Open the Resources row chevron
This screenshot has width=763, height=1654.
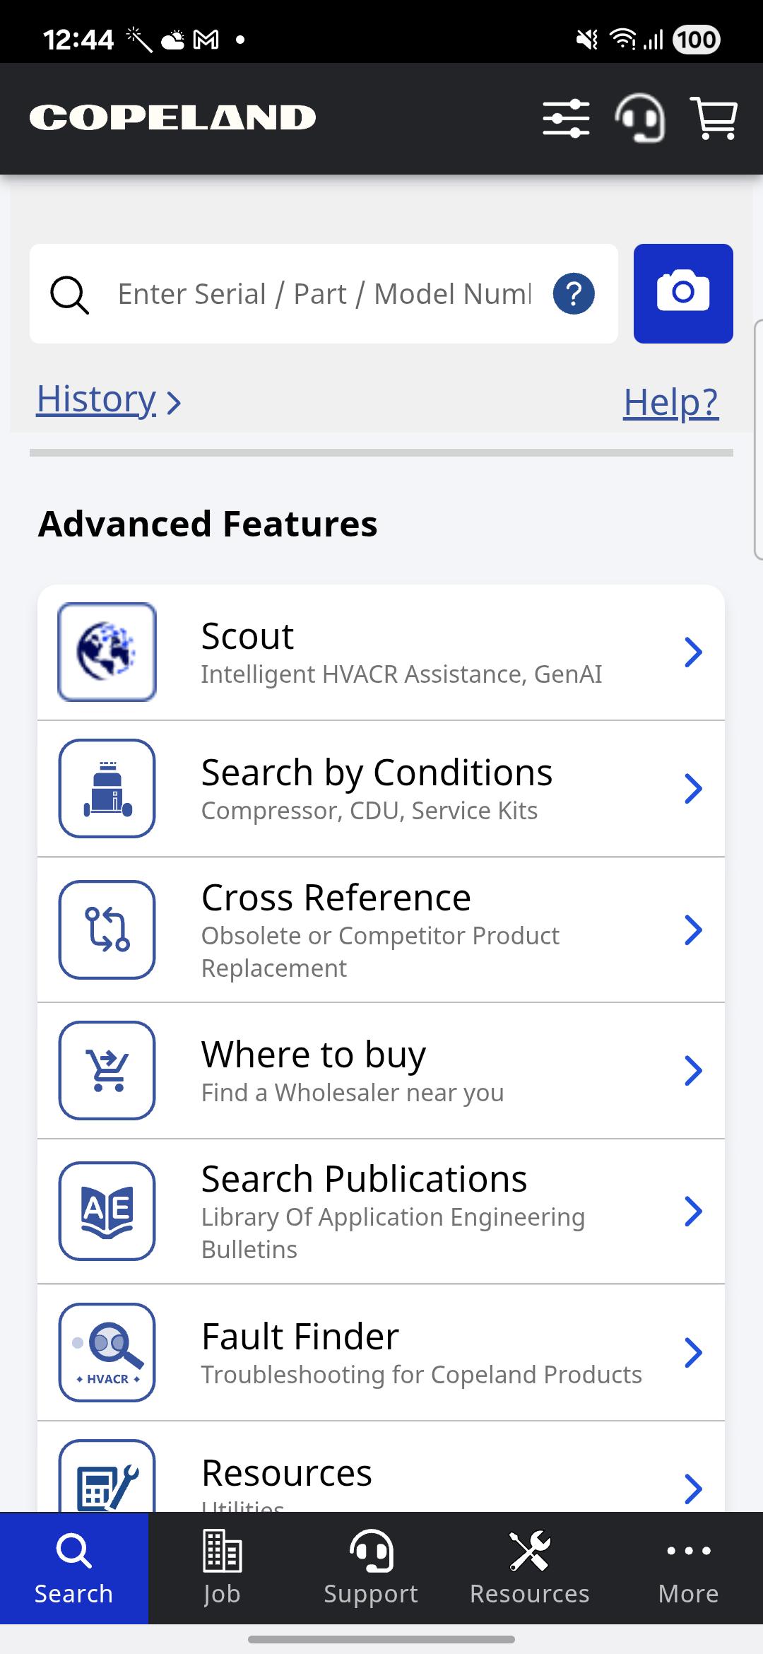693,1488
